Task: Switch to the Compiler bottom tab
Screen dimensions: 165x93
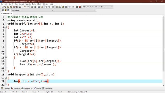Action: pyautogui.click(x=5, y=88)
